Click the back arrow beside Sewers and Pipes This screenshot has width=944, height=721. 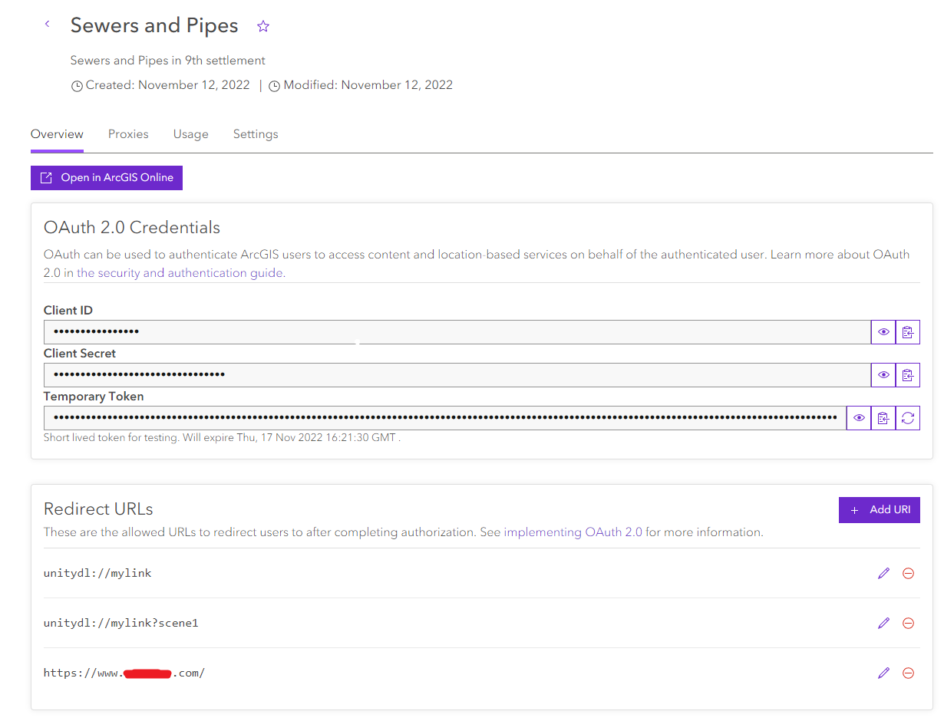point(47,25)
